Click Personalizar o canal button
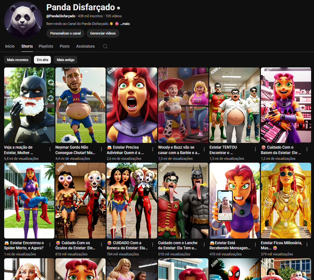Screen dimensions: 314x280 pos(65,33)
